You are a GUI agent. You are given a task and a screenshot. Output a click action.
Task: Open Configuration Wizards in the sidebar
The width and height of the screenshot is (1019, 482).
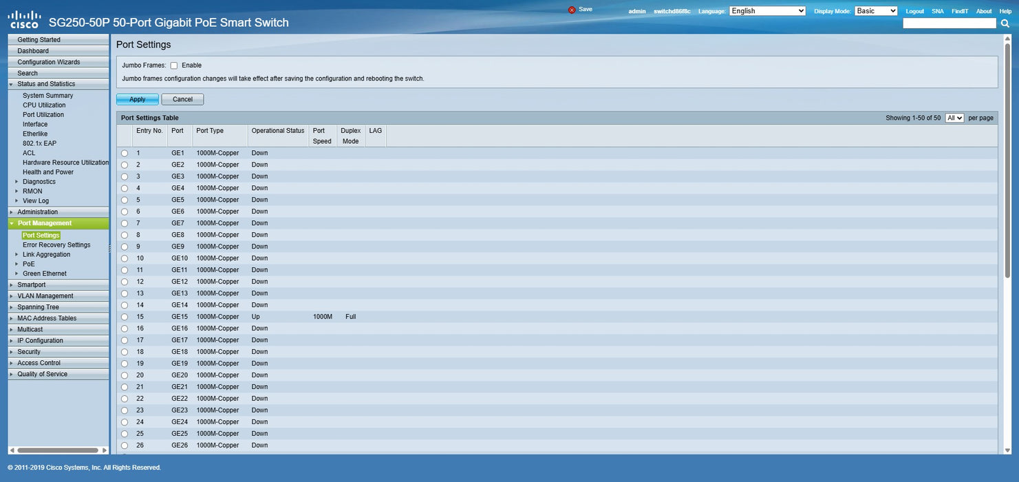58,62
